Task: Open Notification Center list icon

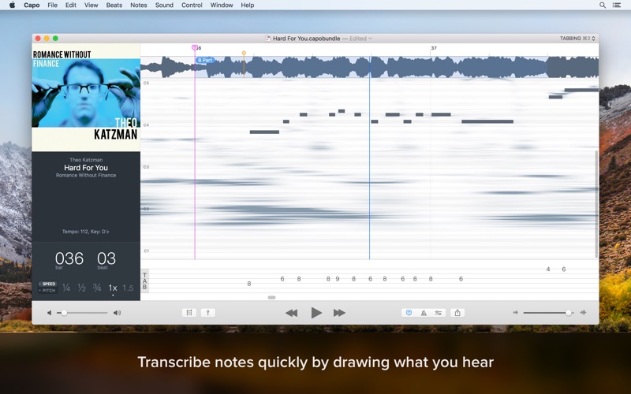Action: pyautogui.click(x=617, y=5)
